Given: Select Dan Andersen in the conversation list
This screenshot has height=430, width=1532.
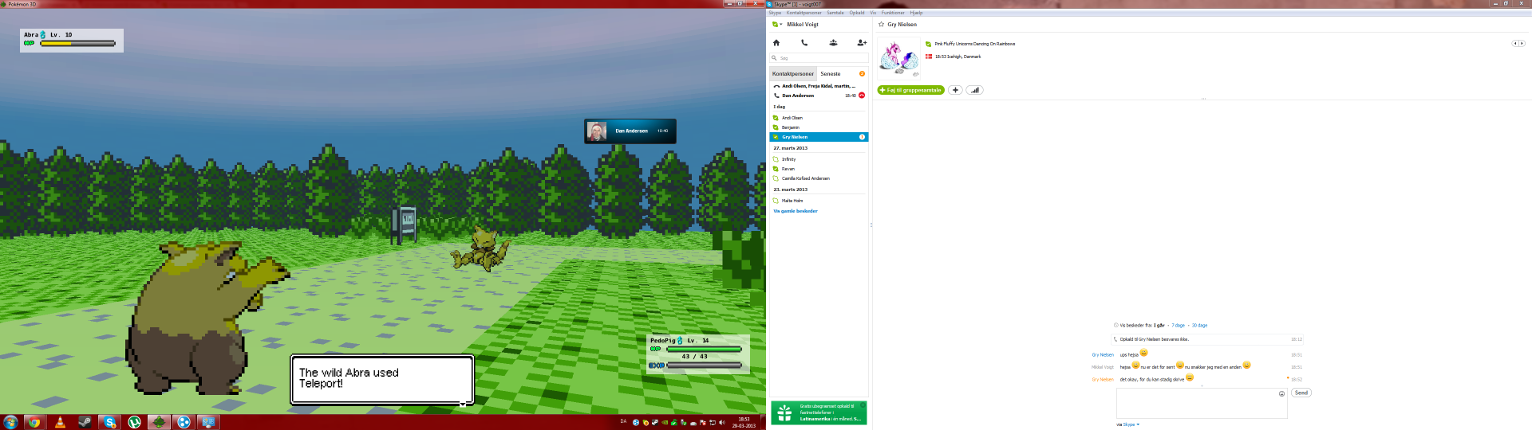Looking at the screenshot, I should (x=819, y=96).
